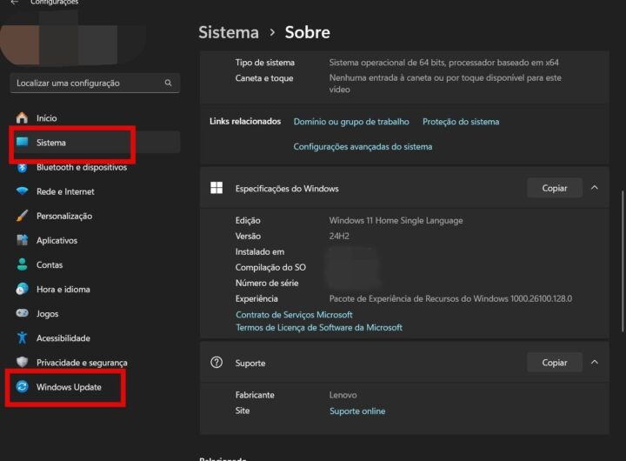Collapse the Suporte section chevron
Screen dimensions: 626x461
pos(595,362)
